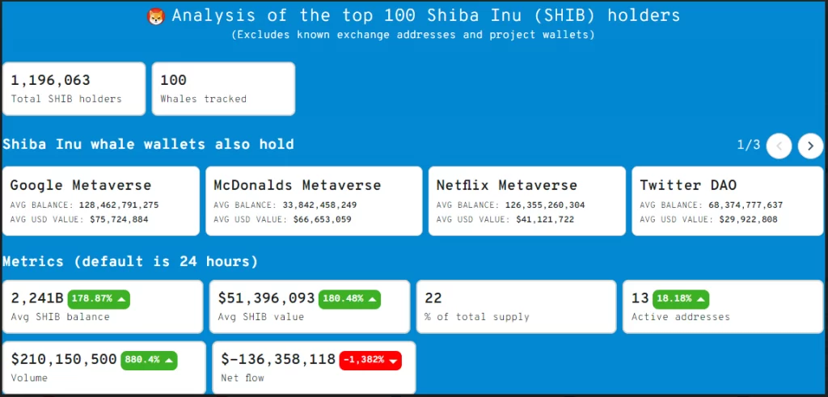Select the Net flow metric card
This screenshot has height=397, width=828.
[x=314, y=367]
